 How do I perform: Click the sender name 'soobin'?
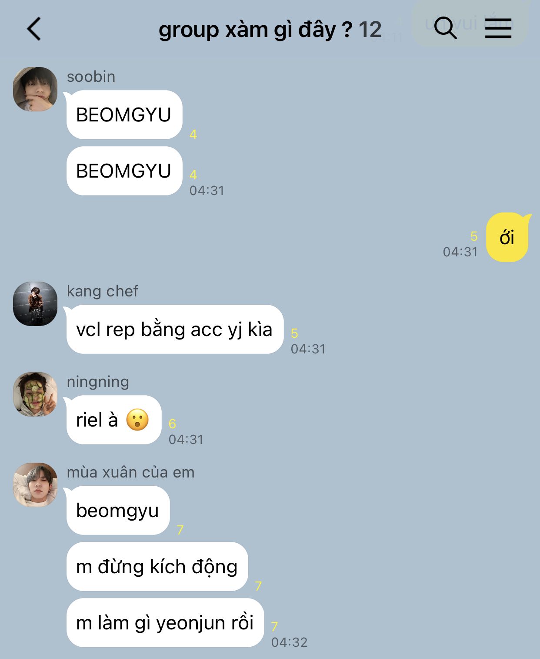[91, 77]
